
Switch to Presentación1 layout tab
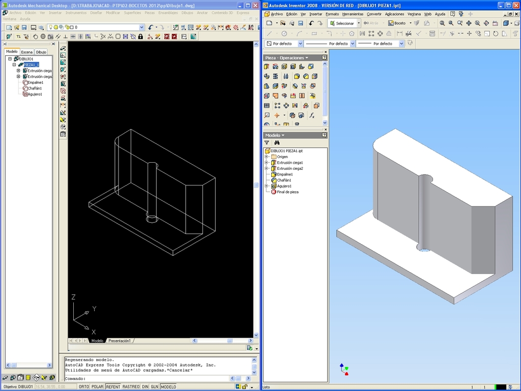119,341
